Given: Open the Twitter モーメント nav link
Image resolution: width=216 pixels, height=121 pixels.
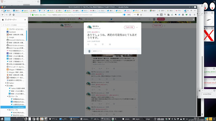Looking at the screenshot, I should point(72,19).
